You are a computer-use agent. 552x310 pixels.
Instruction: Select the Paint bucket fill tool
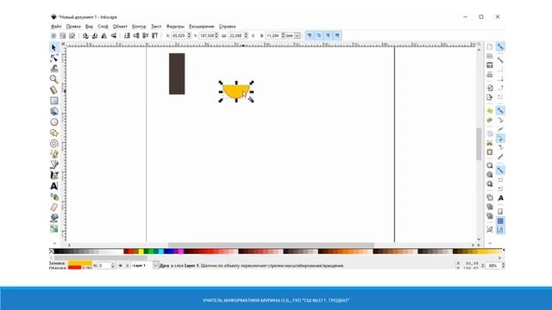(53, 218)
